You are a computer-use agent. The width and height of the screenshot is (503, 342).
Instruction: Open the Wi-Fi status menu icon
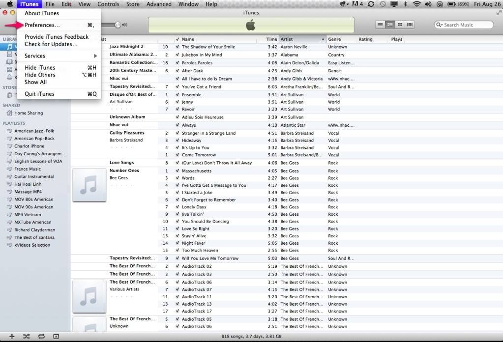416,4
